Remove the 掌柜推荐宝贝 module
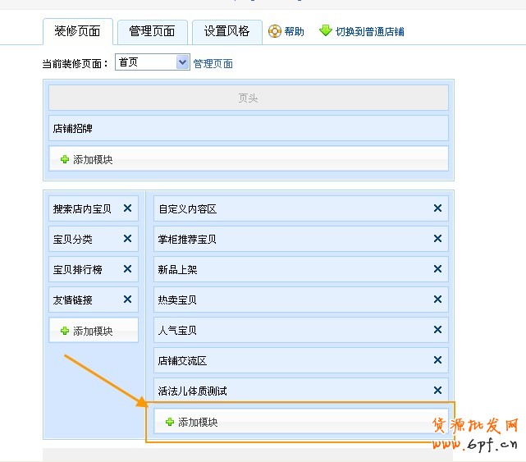 (437, 239)
